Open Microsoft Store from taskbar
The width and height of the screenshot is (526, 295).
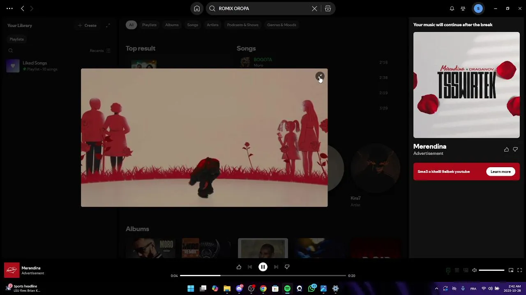point(275,288)
